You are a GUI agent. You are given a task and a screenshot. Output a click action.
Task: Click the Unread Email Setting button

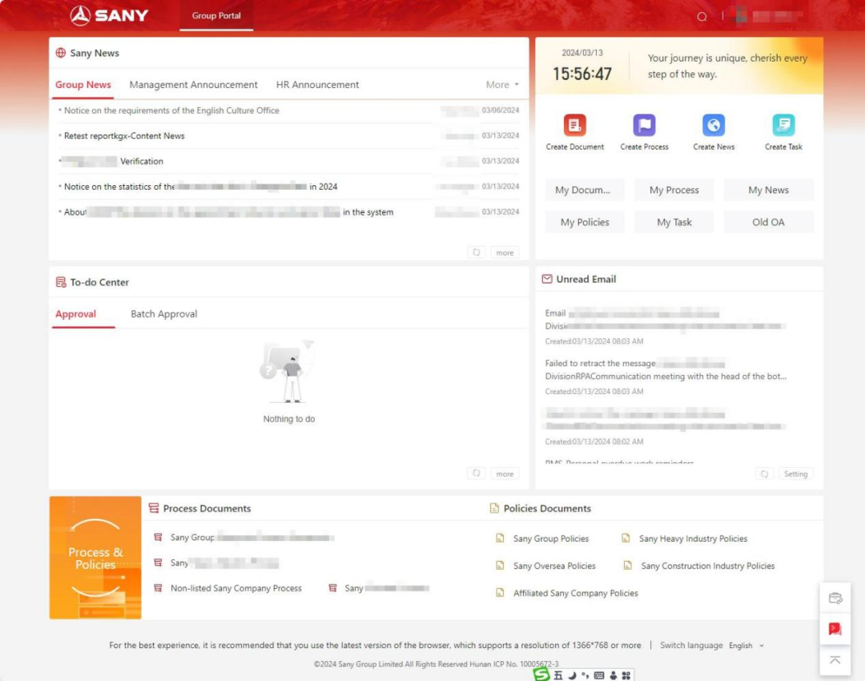click(x=795, y=473)
